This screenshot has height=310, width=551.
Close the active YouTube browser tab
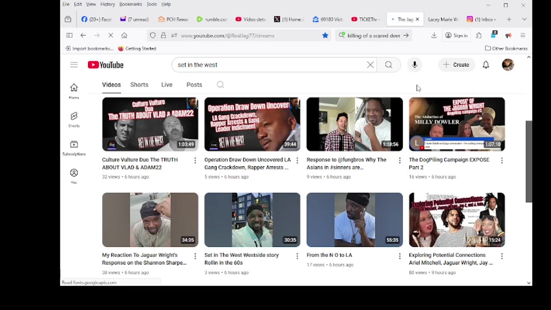click(417, 19)
